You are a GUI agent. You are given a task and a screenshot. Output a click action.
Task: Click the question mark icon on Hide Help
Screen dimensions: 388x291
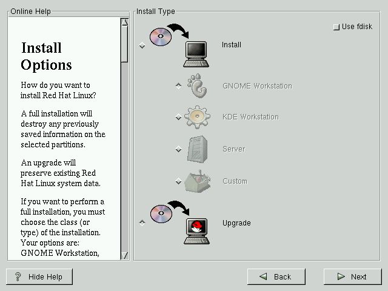click(18, 276)
